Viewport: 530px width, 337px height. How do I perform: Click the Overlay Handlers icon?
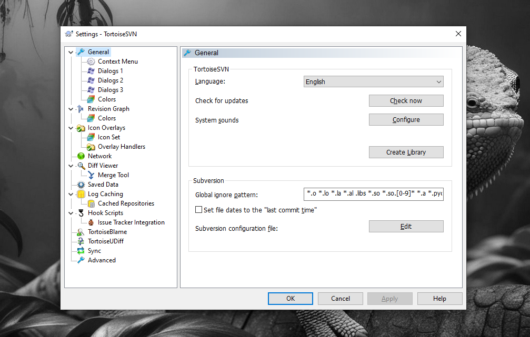pos(91,147)
